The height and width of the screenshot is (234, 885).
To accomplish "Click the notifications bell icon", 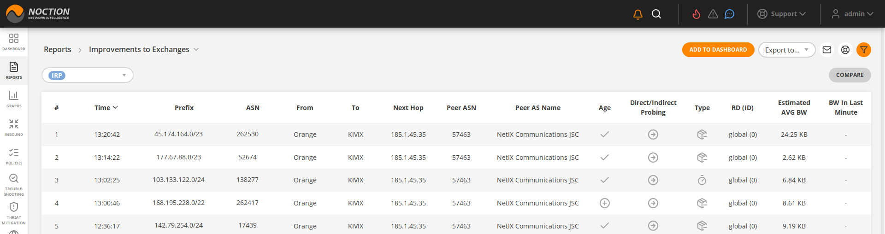I will point(638,14).
